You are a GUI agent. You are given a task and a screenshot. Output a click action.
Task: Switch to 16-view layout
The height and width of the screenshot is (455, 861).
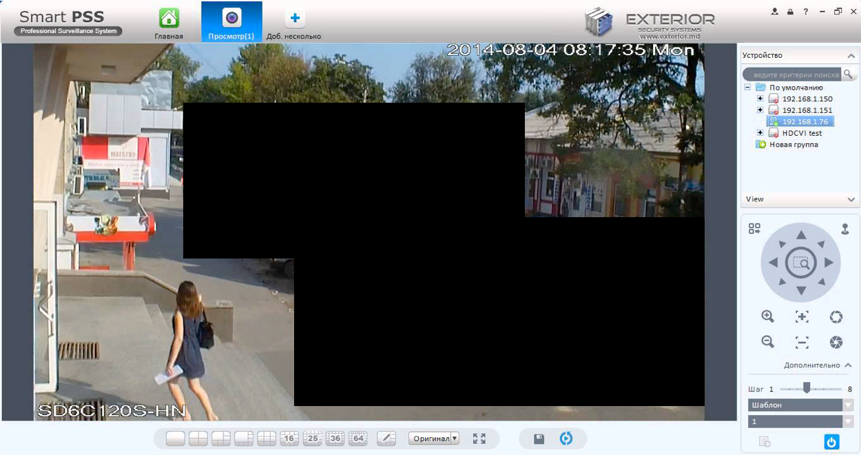(x=289, y=438)
